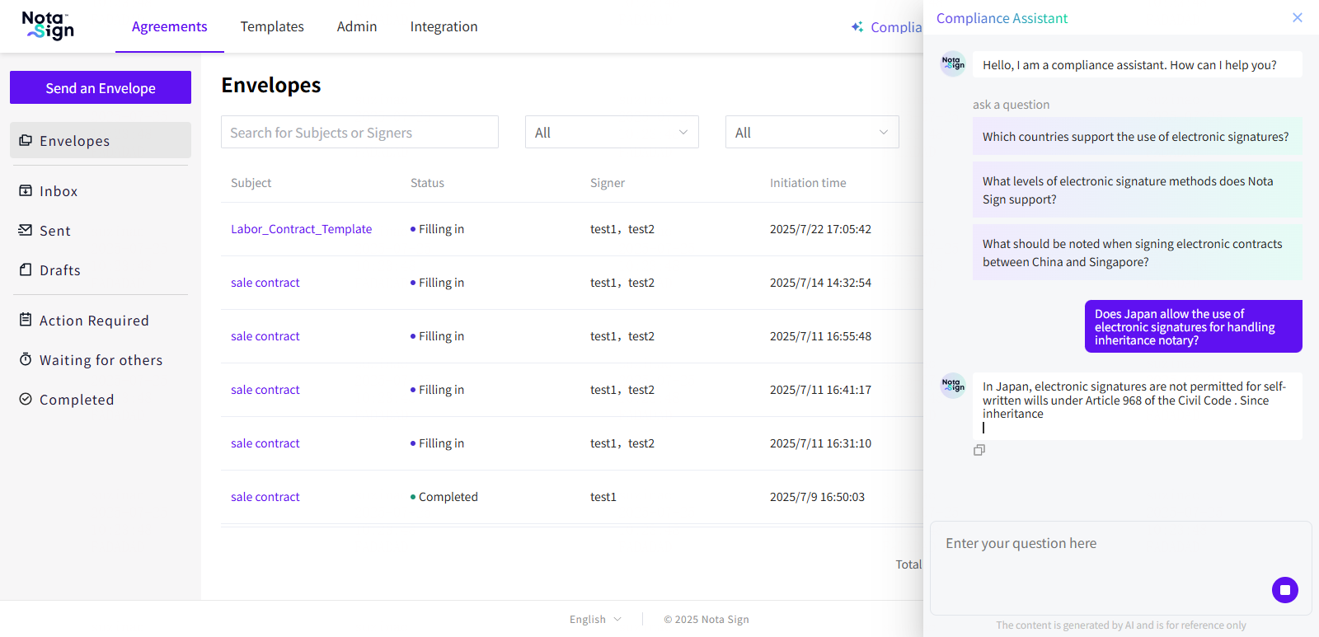The height and width of the screenshot is (637, 1319).
Task: Click the Search for Subjects or Signers field
Action: coord(359,133)
